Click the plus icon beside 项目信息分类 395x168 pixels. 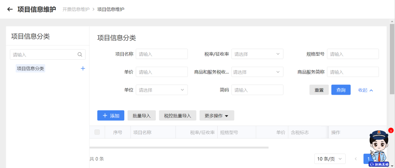(83, 69)
